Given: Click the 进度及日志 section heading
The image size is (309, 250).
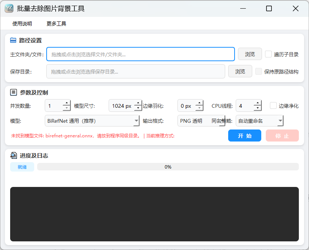Looking at the screenshot, I should pos(34,156).
